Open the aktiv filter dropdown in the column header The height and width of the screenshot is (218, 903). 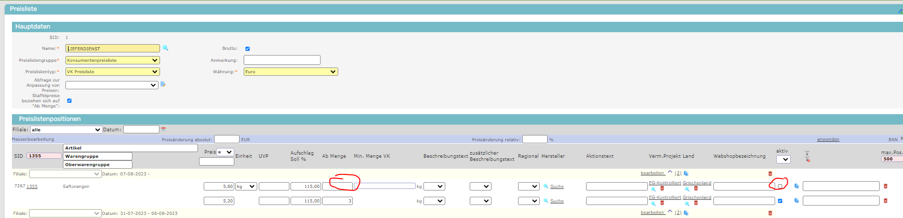783,159
